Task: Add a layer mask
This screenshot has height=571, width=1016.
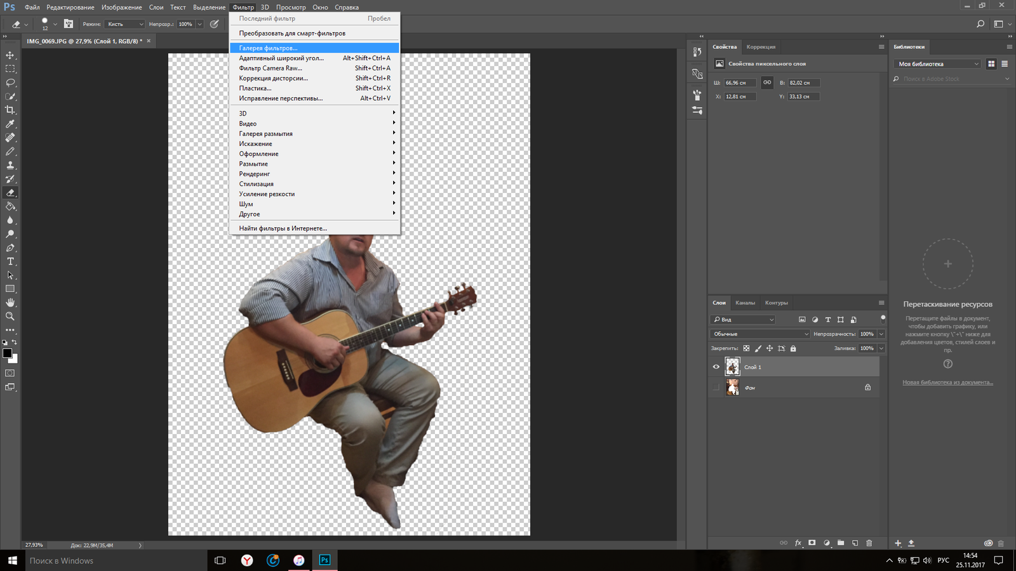Action: point(812,543)
